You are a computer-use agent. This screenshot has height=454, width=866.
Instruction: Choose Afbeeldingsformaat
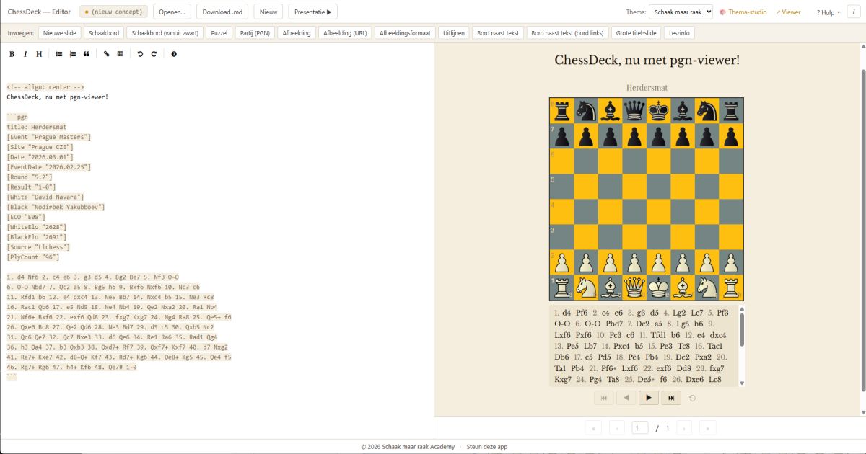[x=404, y=33]
